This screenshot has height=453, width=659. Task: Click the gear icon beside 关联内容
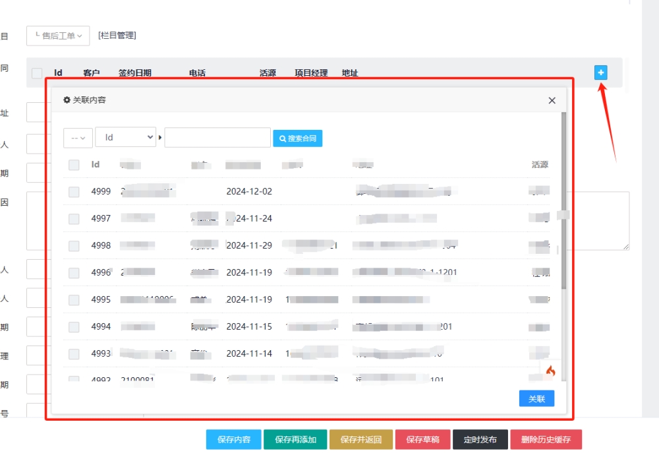click(67, 100)
